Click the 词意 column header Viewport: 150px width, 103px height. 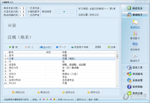click(88, 52)
